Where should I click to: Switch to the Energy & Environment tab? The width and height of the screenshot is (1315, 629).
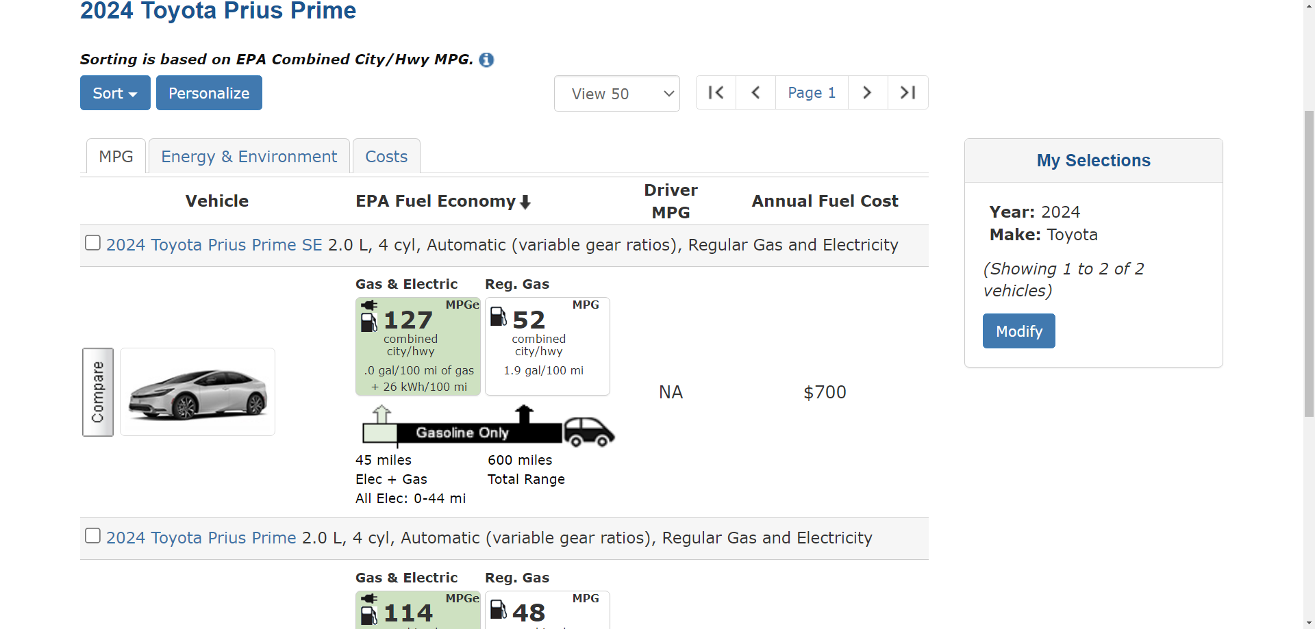tap(249, 157)
